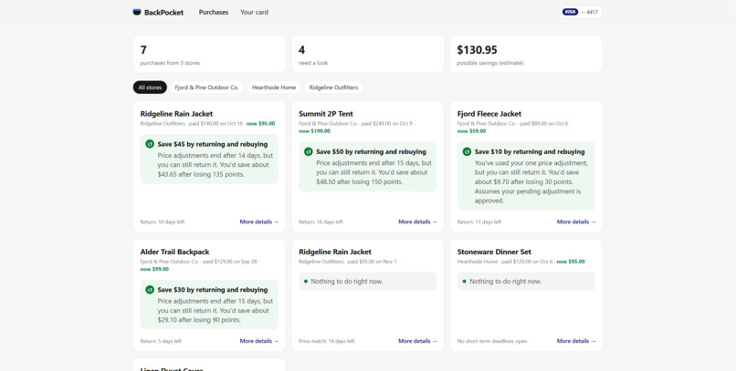Click Save $45 by returning and rebuying
The width and height of the screenshot is (736, 371).
[213, 144]
